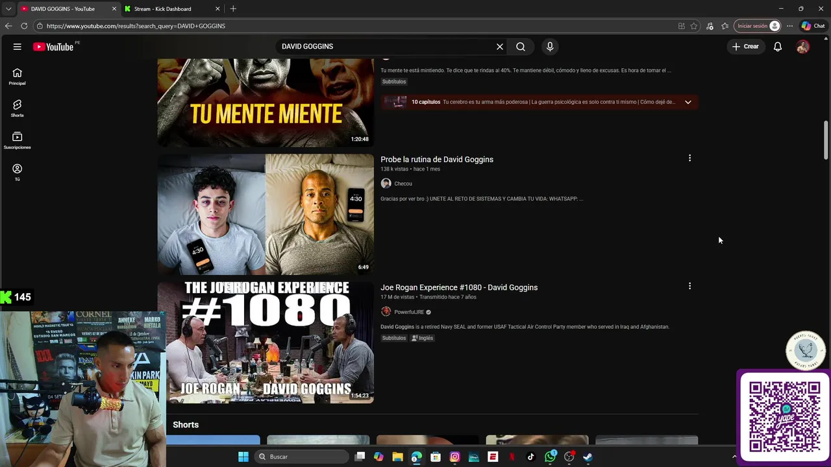Image resolution: width=831 pixels, height=467 pixels.
Task: Open a new browser tab
Action: tap(233, 9)
